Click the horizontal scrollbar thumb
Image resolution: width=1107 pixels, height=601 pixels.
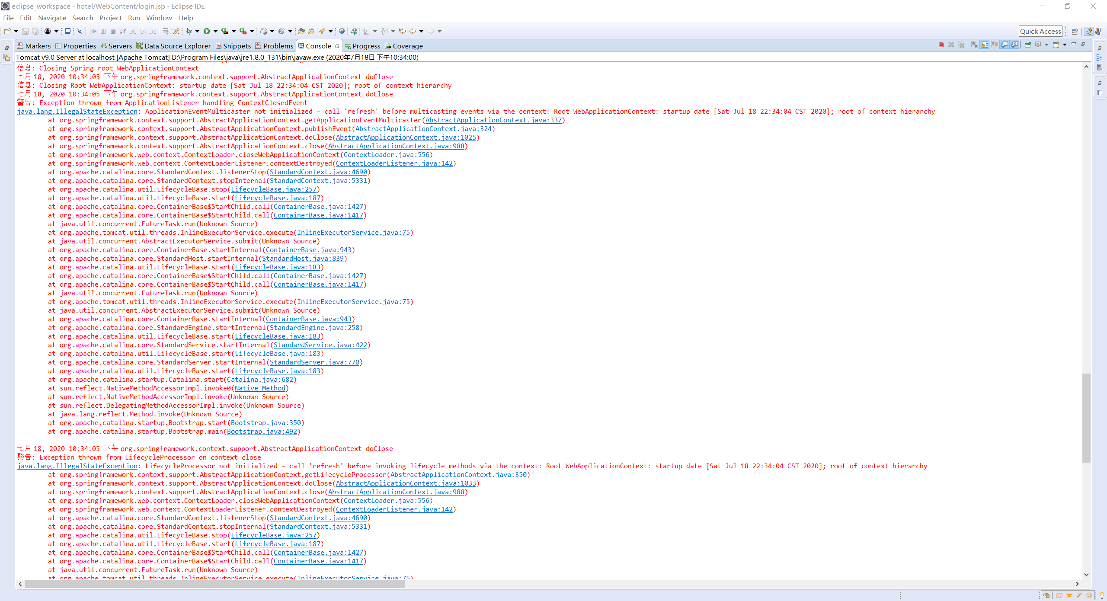pyautogui.click(x=214, y=584)
